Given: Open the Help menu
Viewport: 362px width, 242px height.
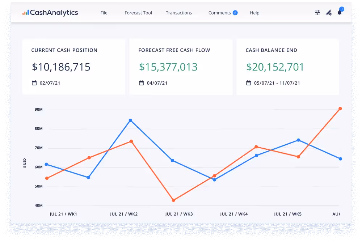Looking at the screenshot, I should 254,13.
